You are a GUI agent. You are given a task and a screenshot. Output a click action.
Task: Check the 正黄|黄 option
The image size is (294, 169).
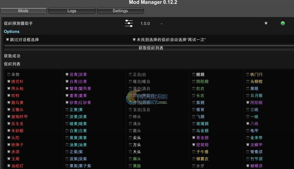(67, 110)
